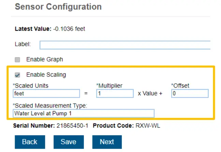Go to the Next step
Image resolution: width=221 pixels, height=152 pixels.
click(107, 142)
